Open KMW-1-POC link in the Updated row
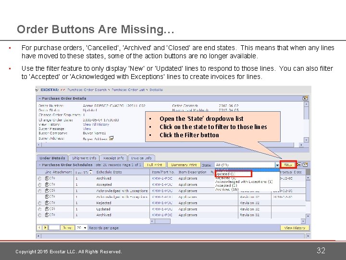The width and height of the screenshot is (346, 260). pos(162,209)
